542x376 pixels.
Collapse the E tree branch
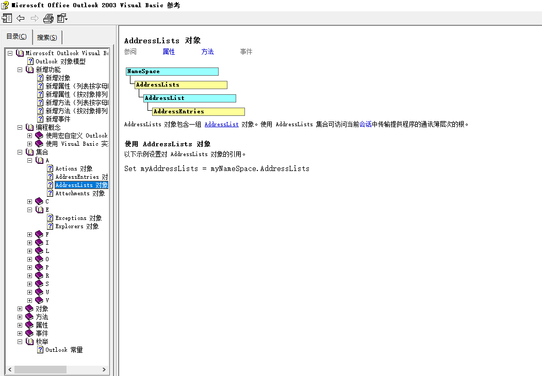30,210
